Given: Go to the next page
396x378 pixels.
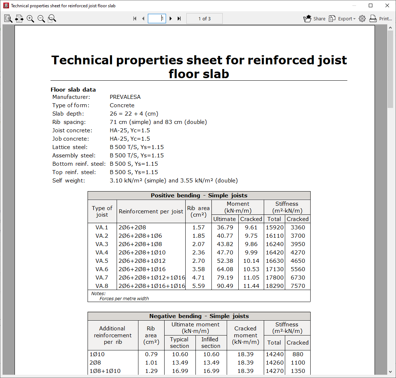Looking at the screenshot, I should coord(171,19).
